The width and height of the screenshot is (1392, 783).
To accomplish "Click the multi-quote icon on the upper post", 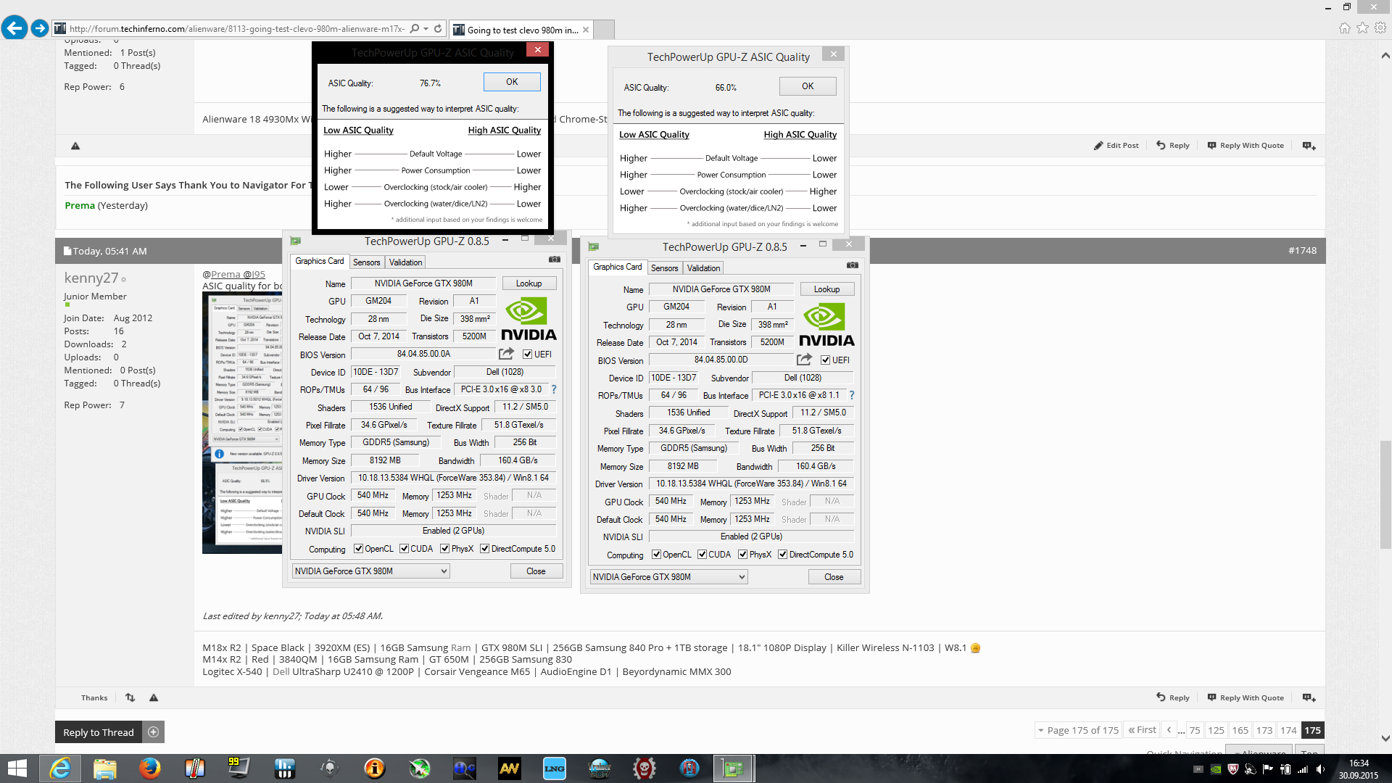I will [x=1309, y=146].
